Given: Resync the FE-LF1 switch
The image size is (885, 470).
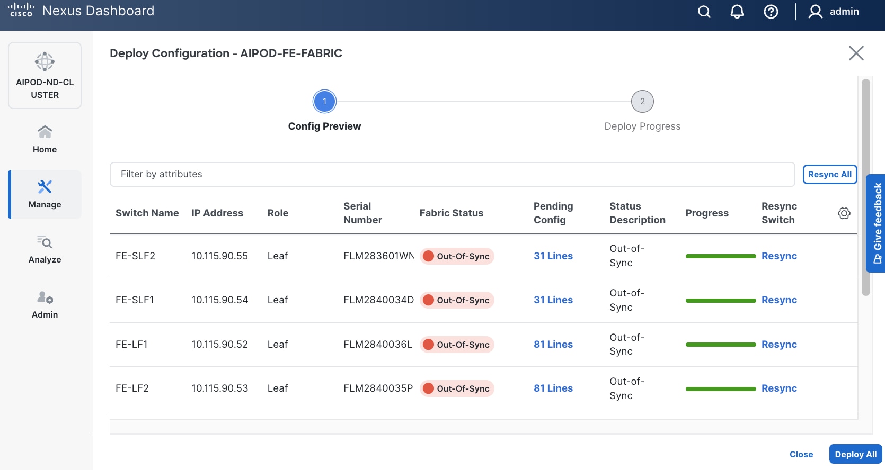Looking at the screenshot, I should [x=778, y=345].
